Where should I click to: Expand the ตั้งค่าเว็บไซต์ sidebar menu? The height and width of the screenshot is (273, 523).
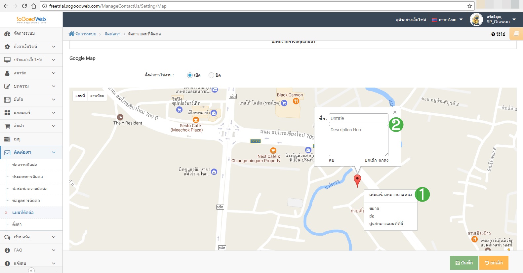point(31,47)
